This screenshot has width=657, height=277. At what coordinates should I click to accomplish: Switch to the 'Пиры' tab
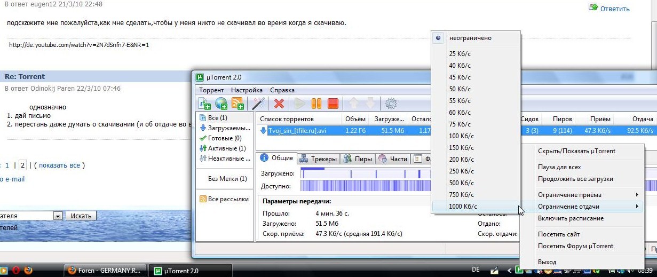(x=358, y=159)
